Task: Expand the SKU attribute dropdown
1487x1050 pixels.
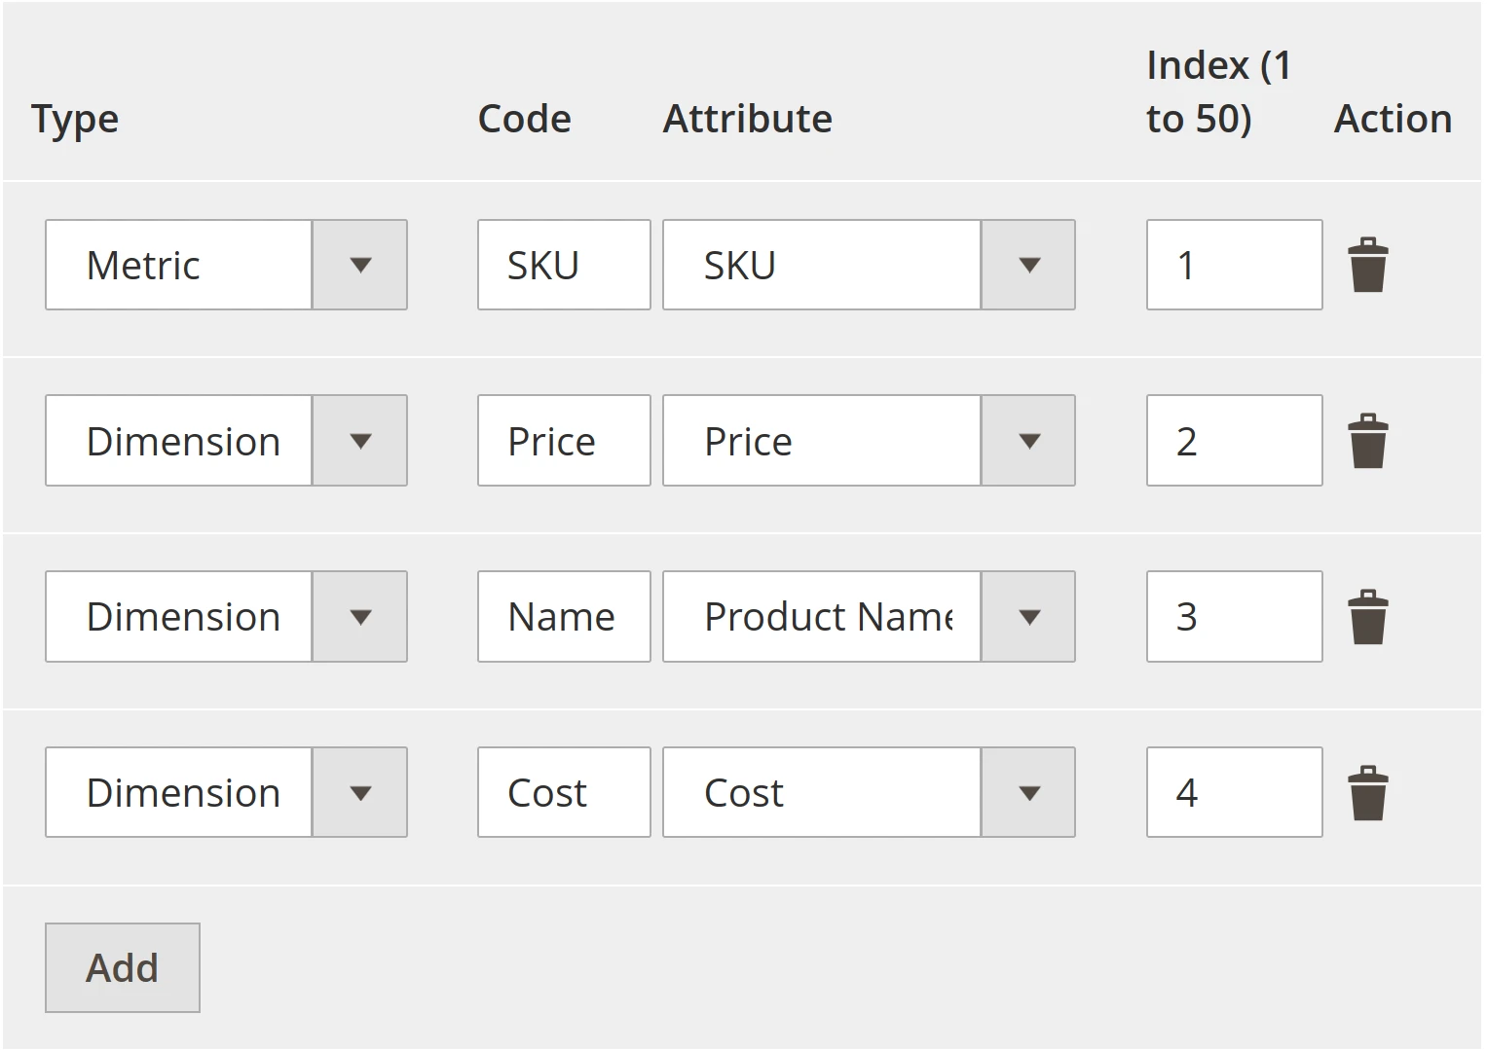Action: coord(1028,265)
